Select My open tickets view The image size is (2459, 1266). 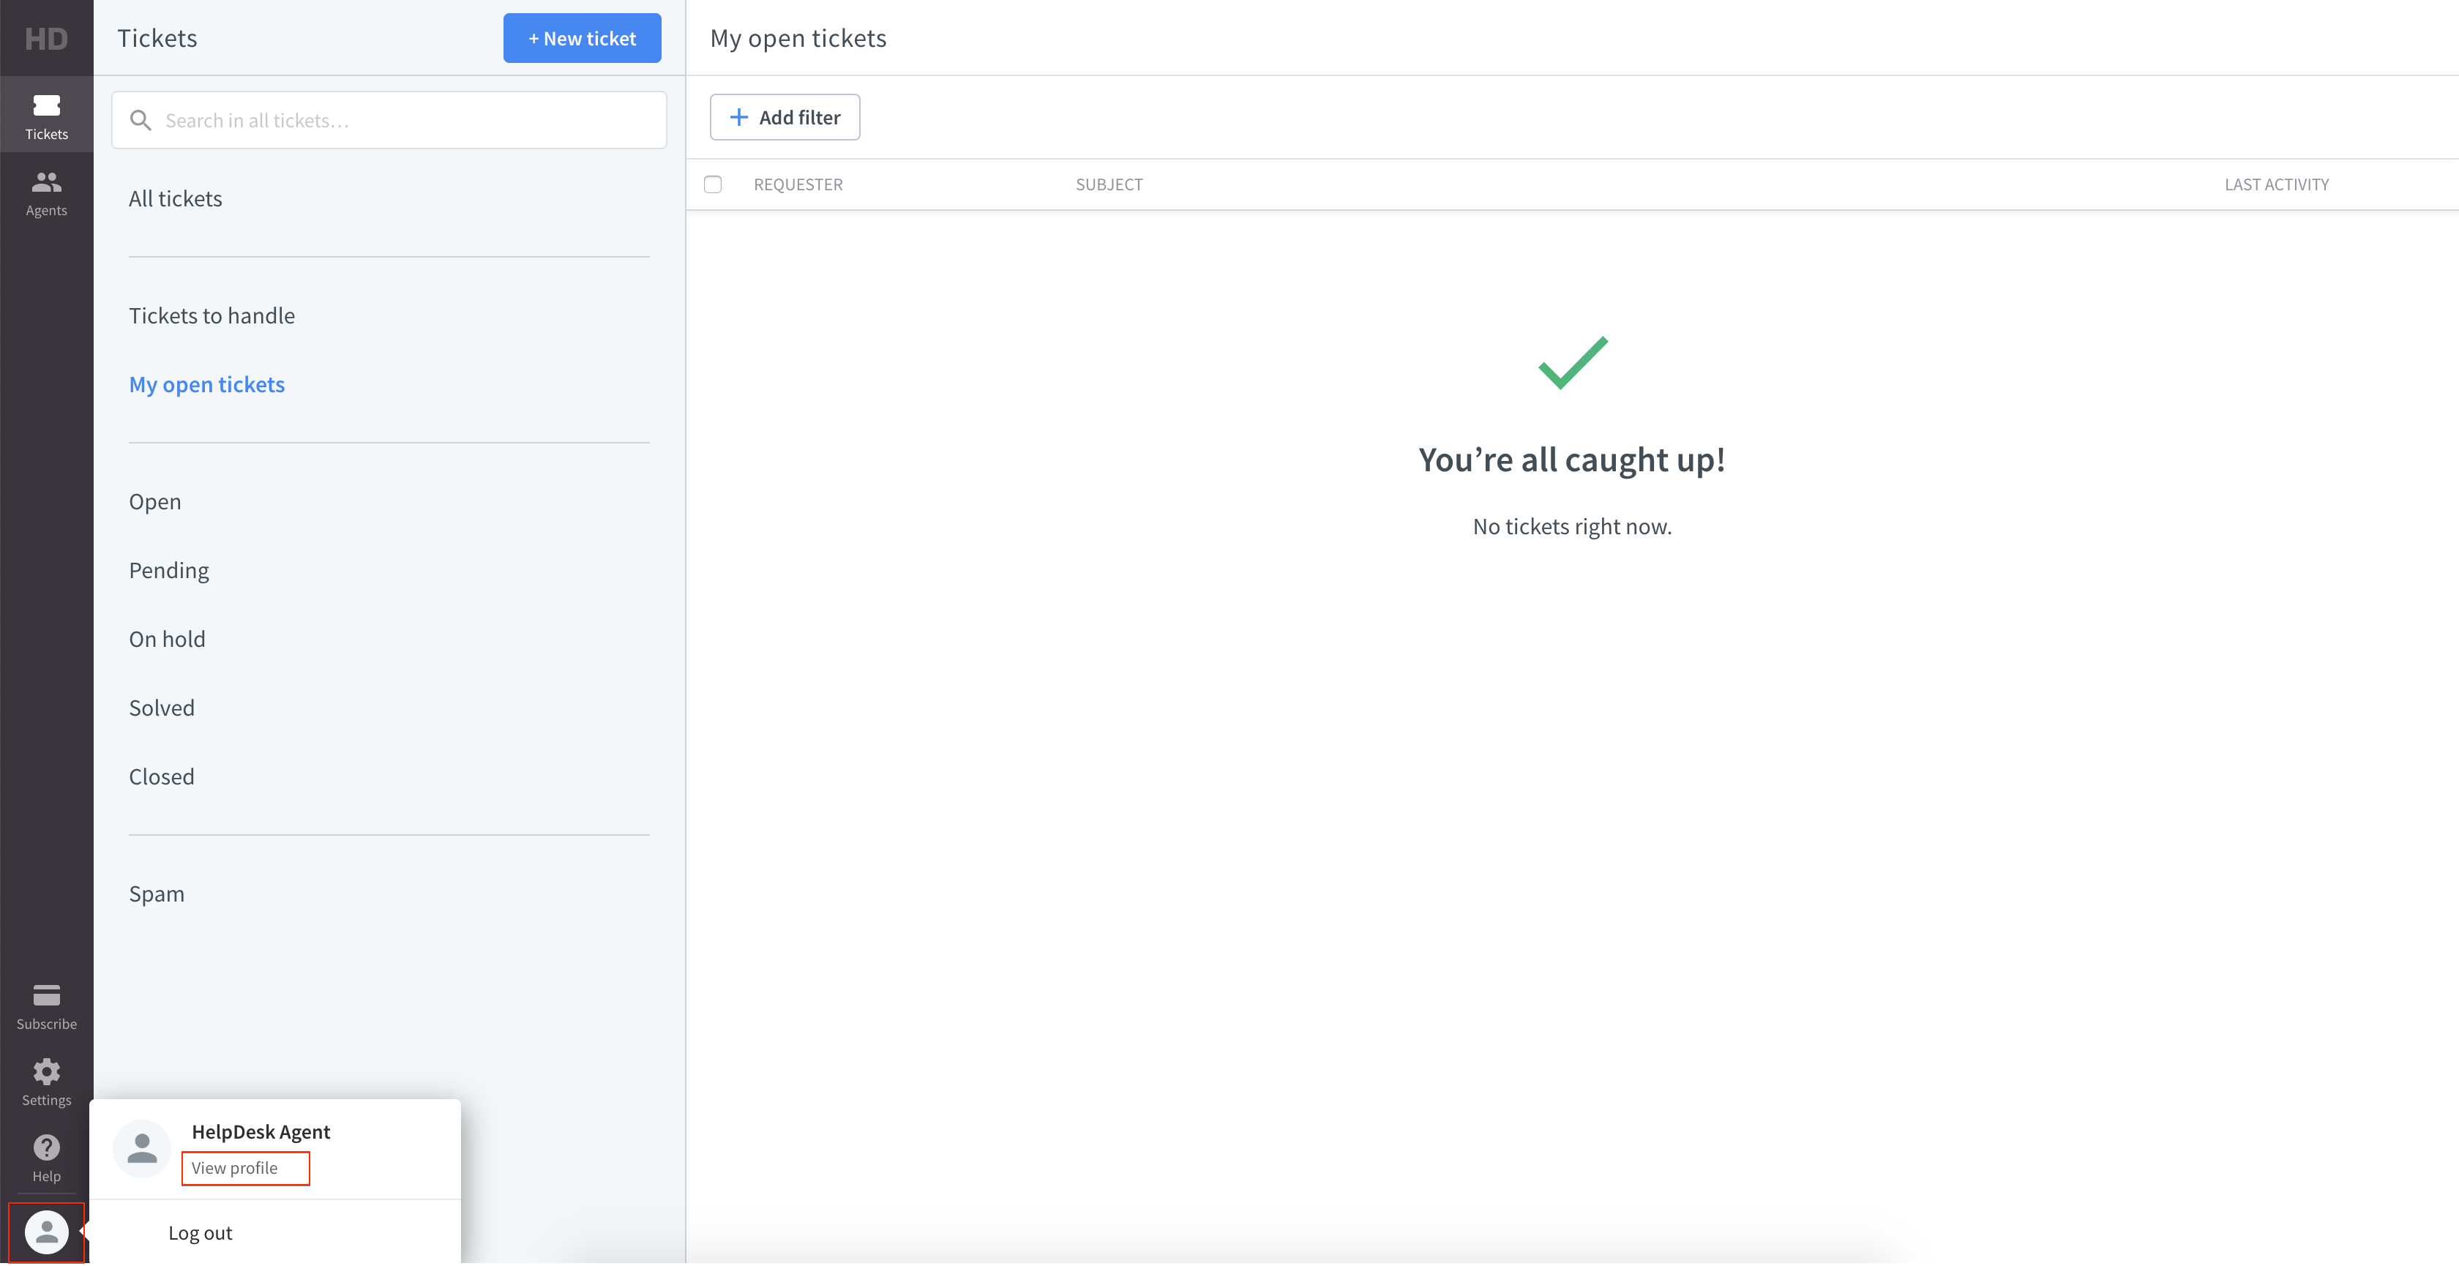(207, 385)
